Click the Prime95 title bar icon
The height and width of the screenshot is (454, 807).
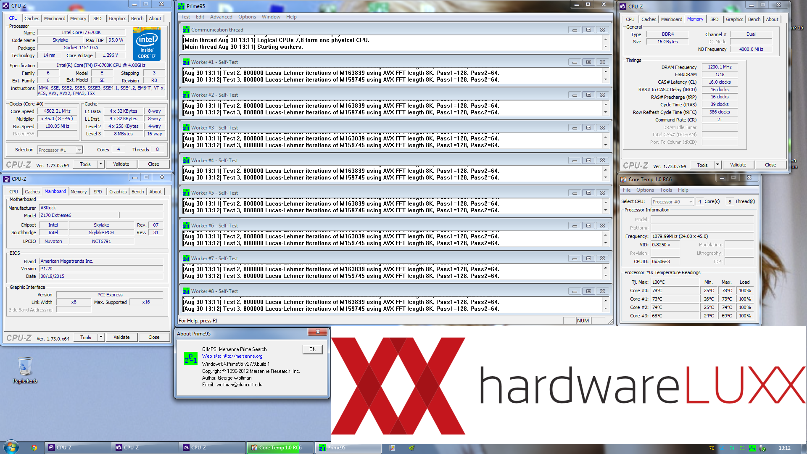(x=181, y=6)
